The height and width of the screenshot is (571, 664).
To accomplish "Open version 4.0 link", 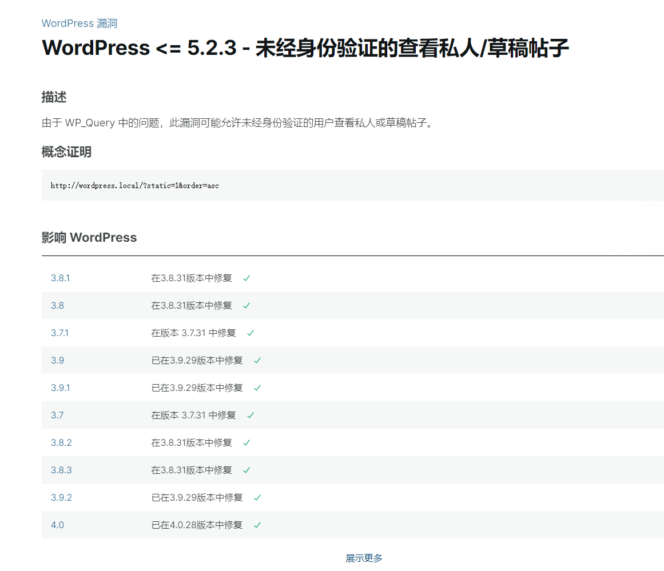I will tap(57, 525).
